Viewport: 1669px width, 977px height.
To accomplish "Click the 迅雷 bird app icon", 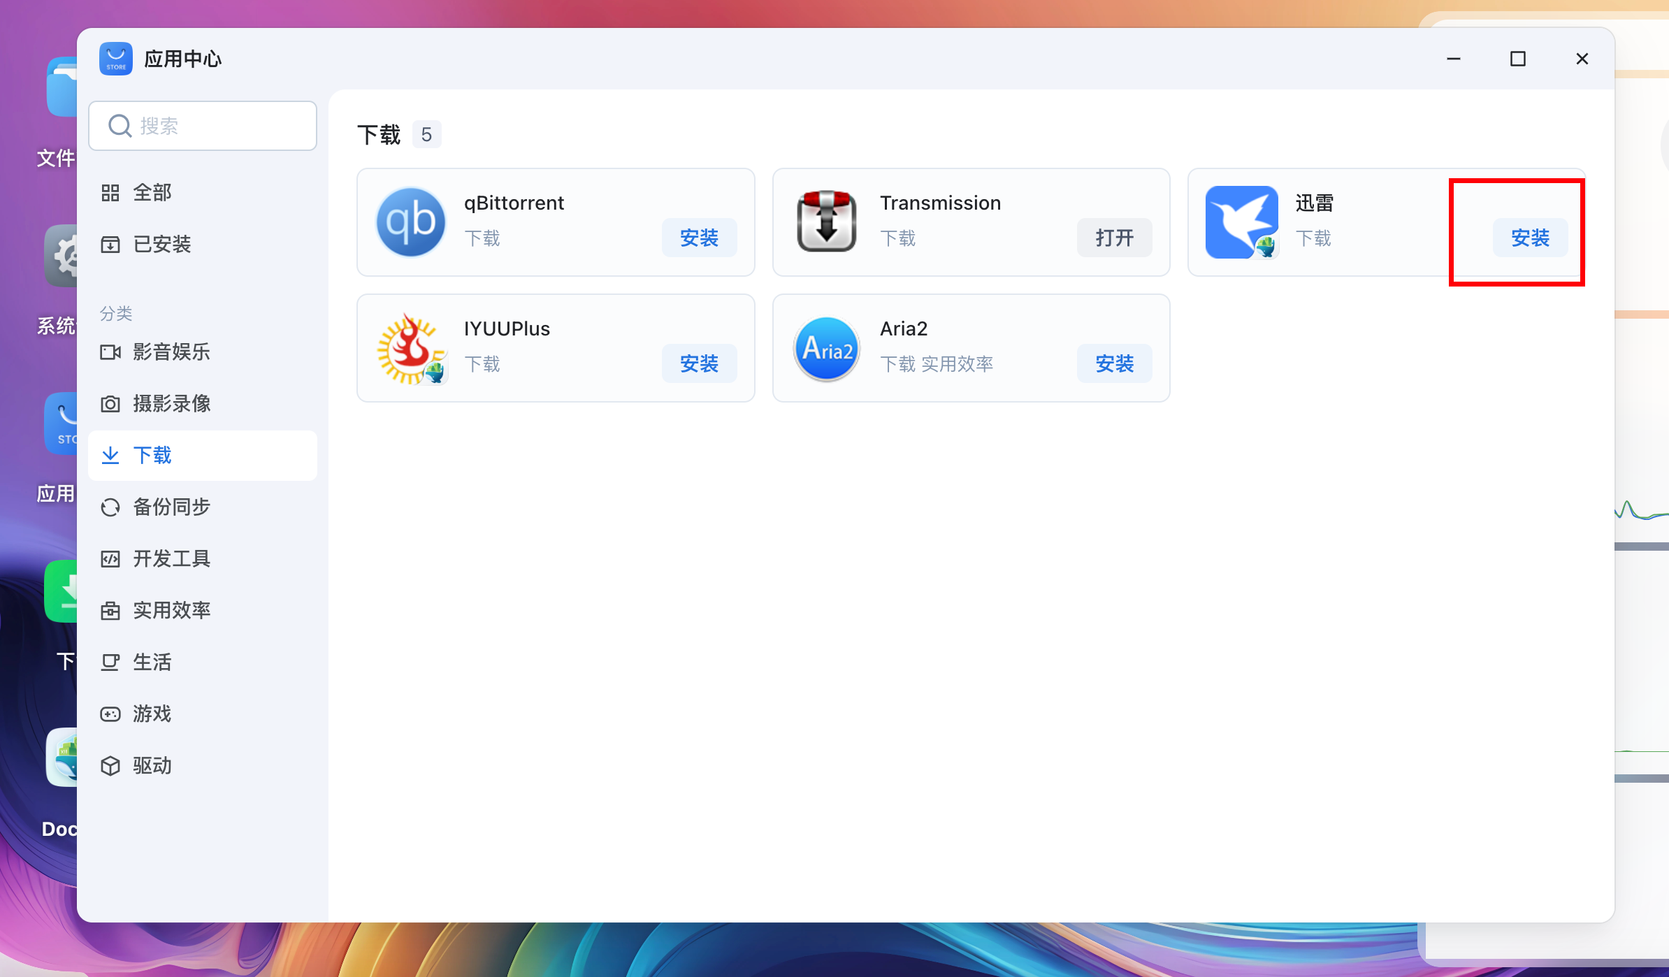I will click(x=1242, y=222).
